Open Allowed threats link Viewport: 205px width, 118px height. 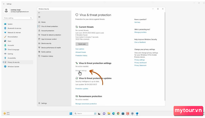click(x=81, y=52)
